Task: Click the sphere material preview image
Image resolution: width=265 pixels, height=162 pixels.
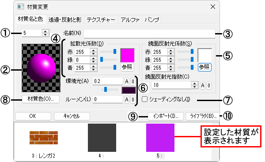Action: tap(41, 68)
